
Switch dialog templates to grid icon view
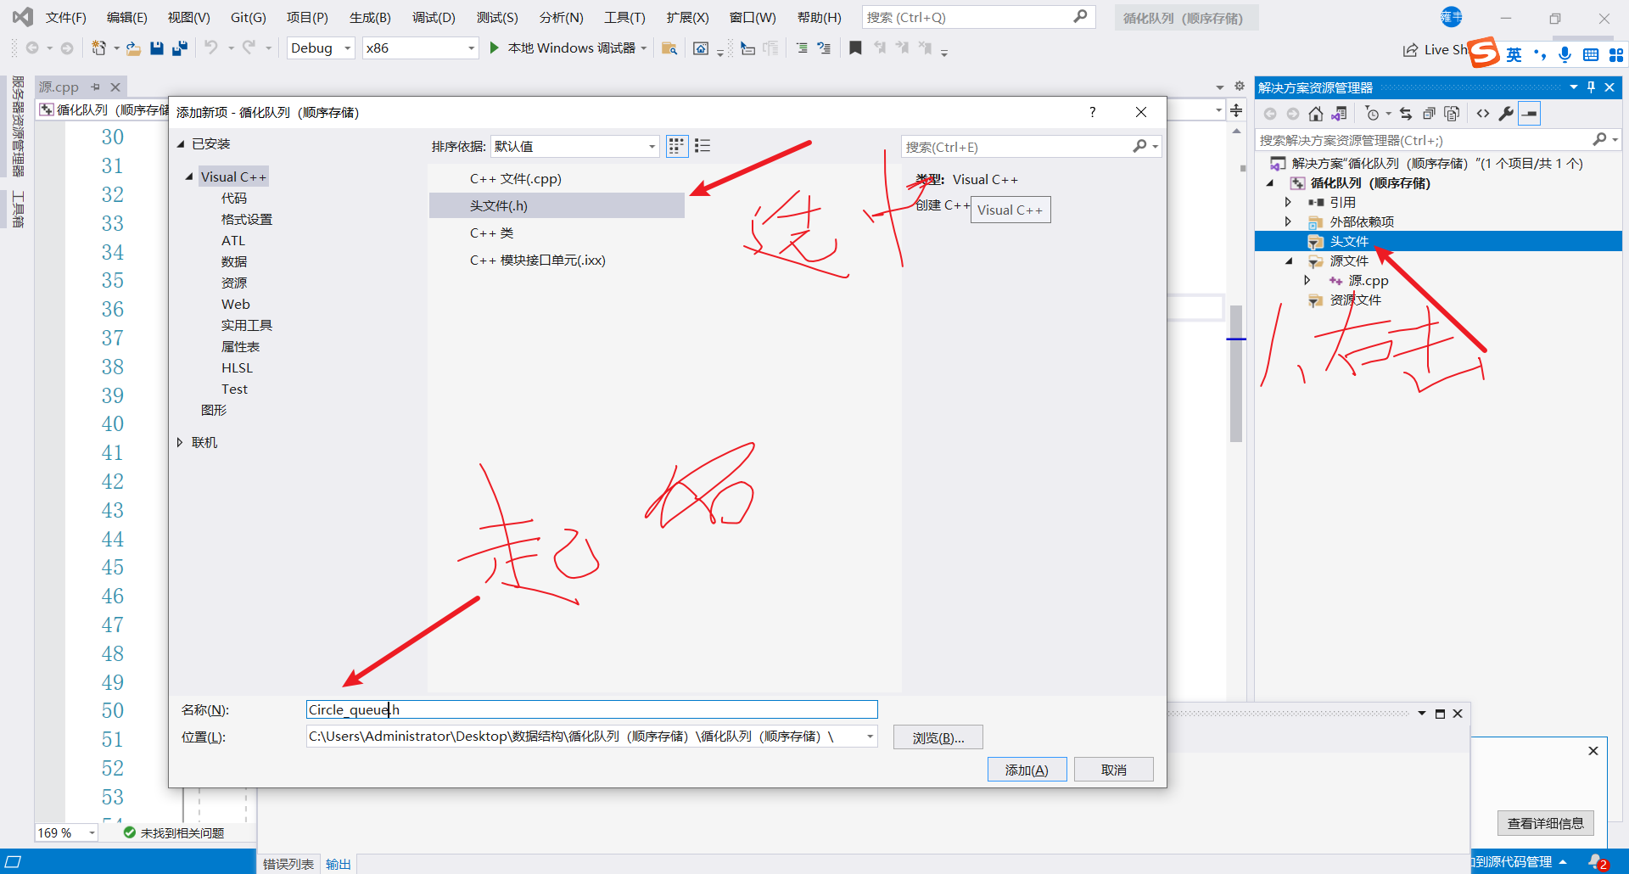[676, 146]
